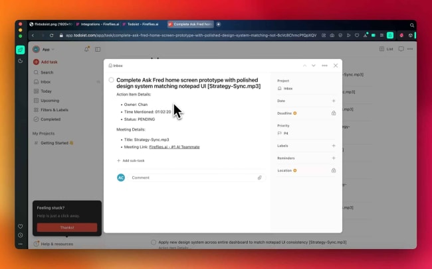Open notifications bell

pos(86,49)
